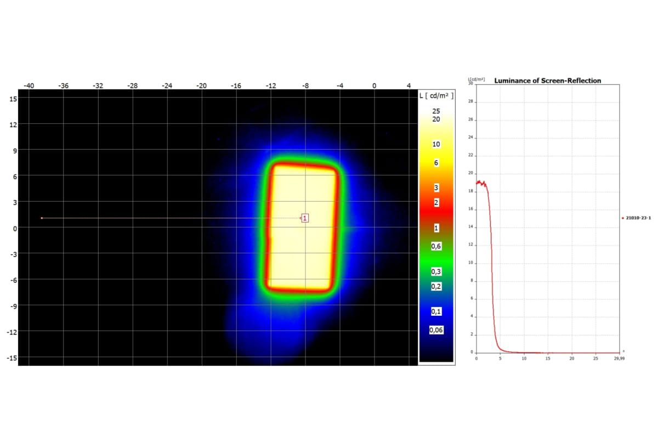Select the red 2 level on the scale

(x=436, y=202)
